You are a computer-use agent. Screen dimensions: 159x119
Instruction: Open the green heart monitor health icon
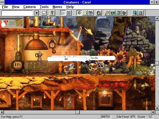click(x=113, y=13)
